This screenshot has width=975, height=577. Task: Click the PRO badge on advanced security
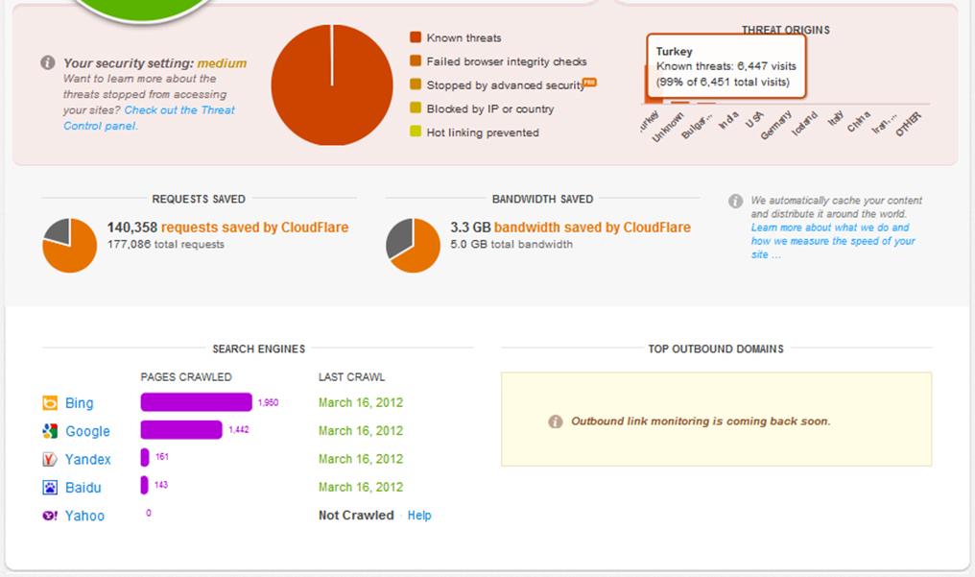click(589, 82)
